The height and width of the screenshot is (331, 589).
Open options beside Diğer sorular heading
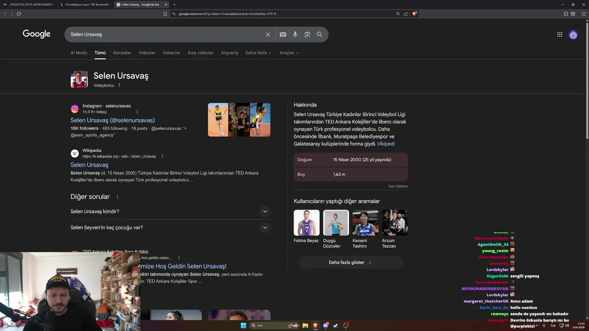[x=117, y=197]
